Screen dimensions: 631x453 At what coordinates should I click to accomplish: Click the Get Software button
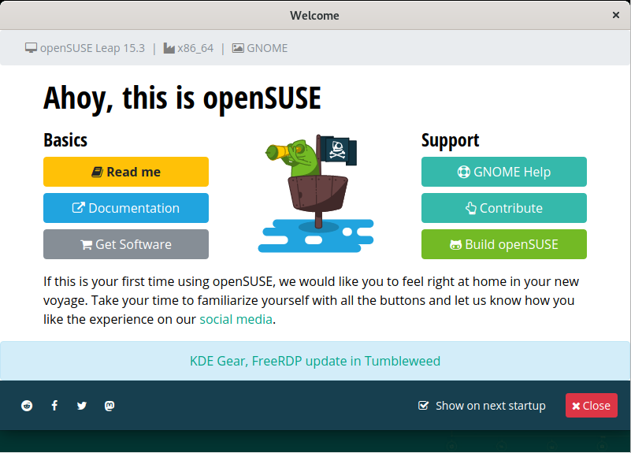[126, 244]
